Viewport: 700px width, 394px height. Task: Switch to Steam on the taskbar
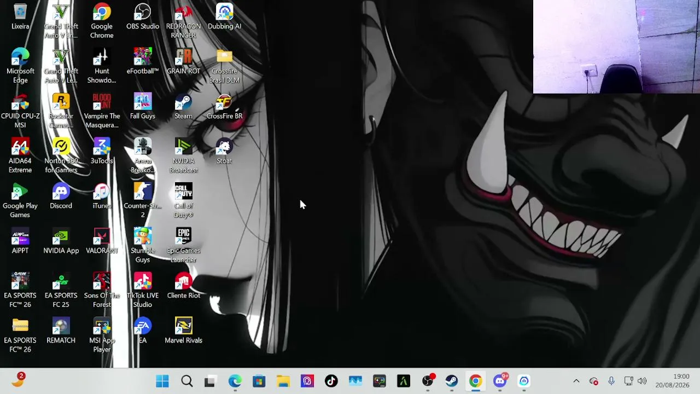(x=452, y=381)
